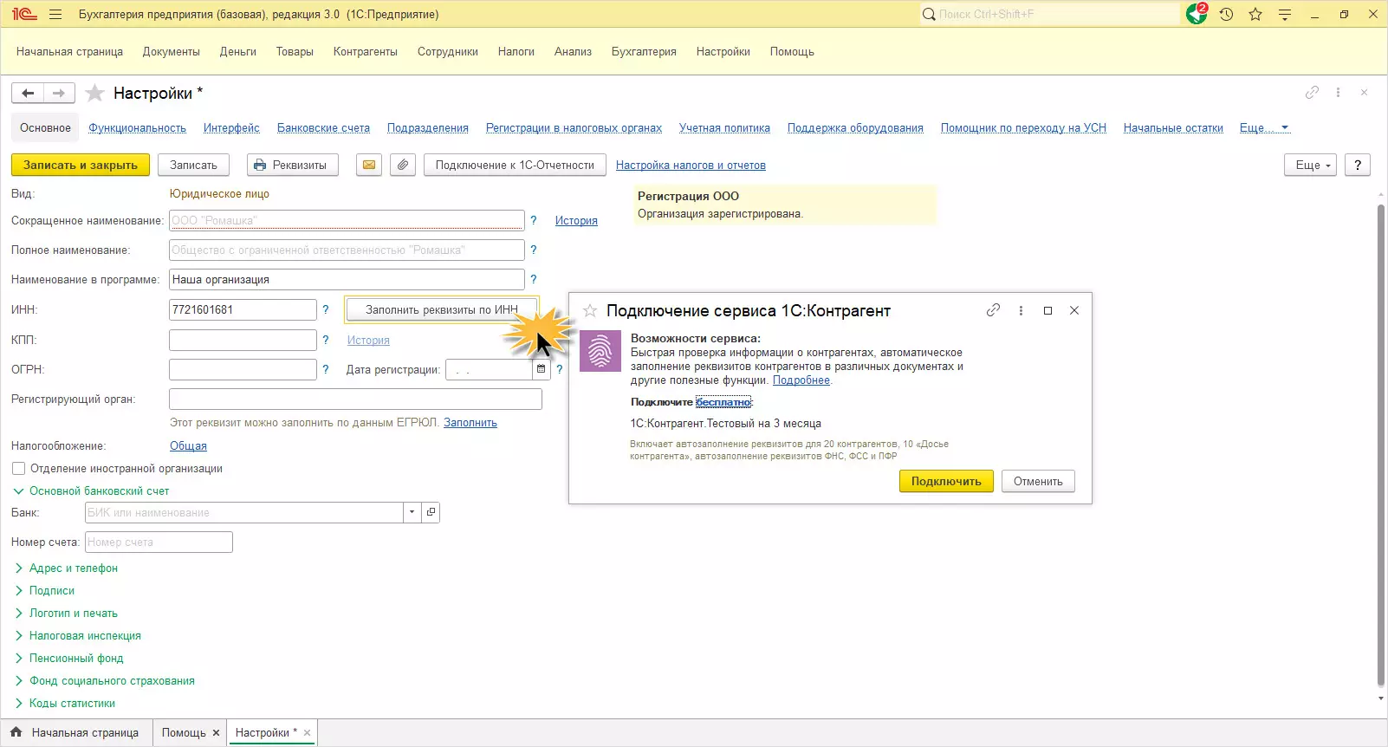Click the back navigation arrow
1388x747 pixels.
pyautogui.click(x=28, y=93)
